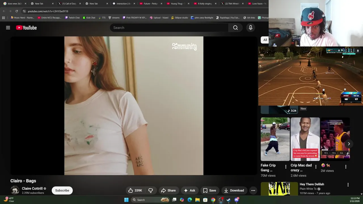Screen dimensions: 363x204
Task: Close the 'Young Thug' tab
Action: [x=189, y=4]
